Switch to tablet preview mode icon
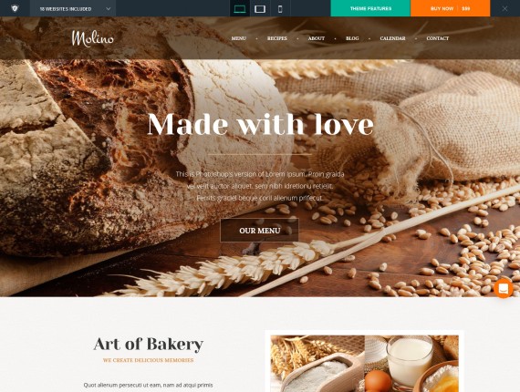The height and width of the screenshot is (392, 520). click(x=260, y=9)
